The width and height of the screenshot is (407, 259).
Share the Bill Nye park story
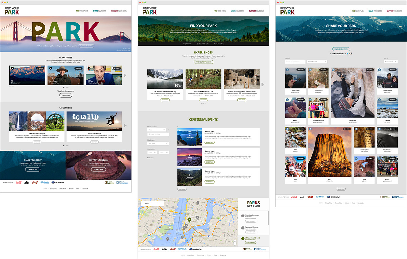(x=117, y=68)
